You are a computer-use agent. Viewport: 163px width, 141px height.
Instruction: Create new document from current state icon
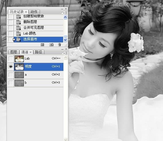pos(42,45)
